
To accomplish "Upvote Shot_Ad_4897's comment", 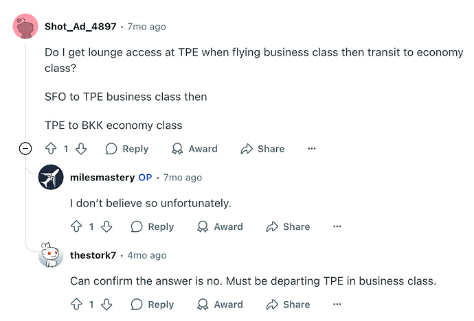I will click(x=51, y=149).
